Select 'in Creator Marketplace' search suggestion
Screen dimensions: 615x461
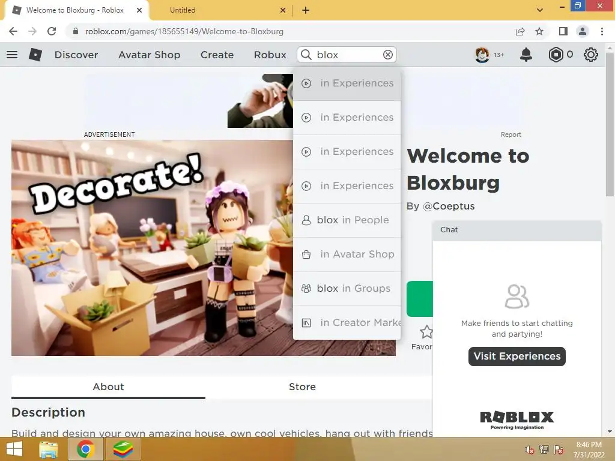click(347, 322)
